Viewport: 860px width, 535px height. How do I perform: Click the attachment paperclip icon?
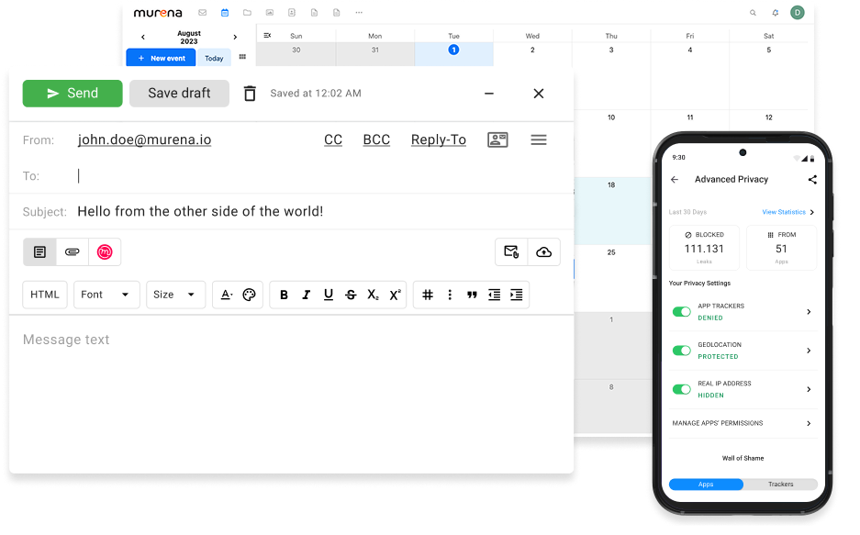click(x=73, y=251)
